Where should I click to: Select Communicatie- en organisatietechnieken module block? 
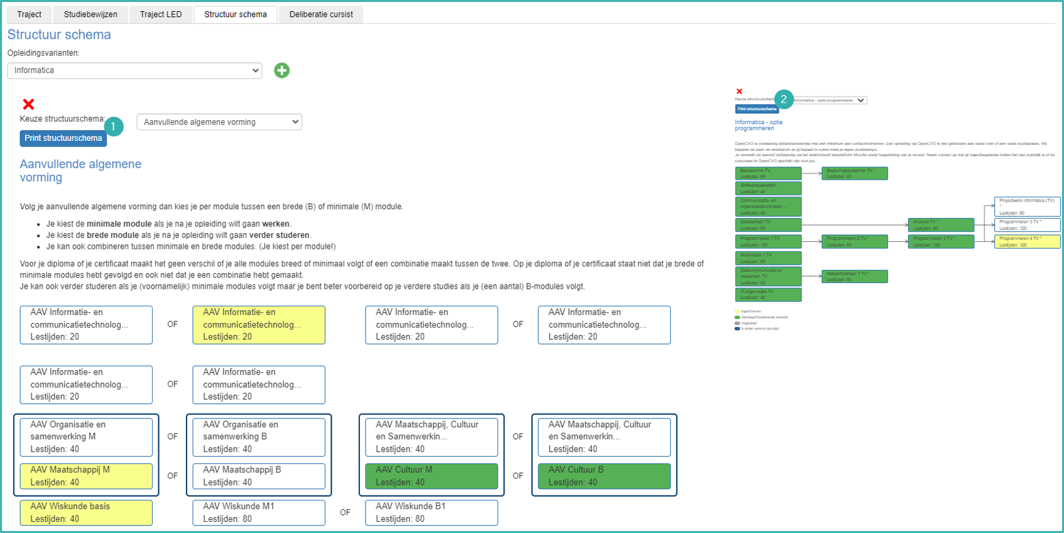pos(768,207)
